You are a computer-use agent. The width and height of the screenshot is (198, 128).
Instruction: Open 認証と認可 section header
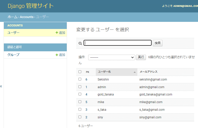[14, 47]
